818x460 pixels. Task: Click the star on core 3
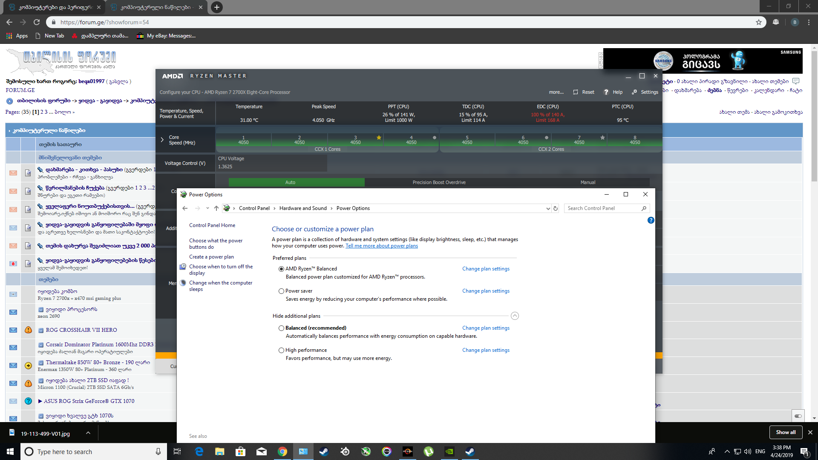[x=379, y=138]
